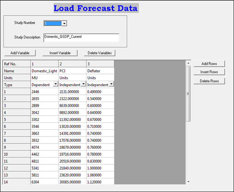The height and width of the screenshot is (192, 234).
Task: Select cell with value 2131.000000
Action: [x=72, y=92]
